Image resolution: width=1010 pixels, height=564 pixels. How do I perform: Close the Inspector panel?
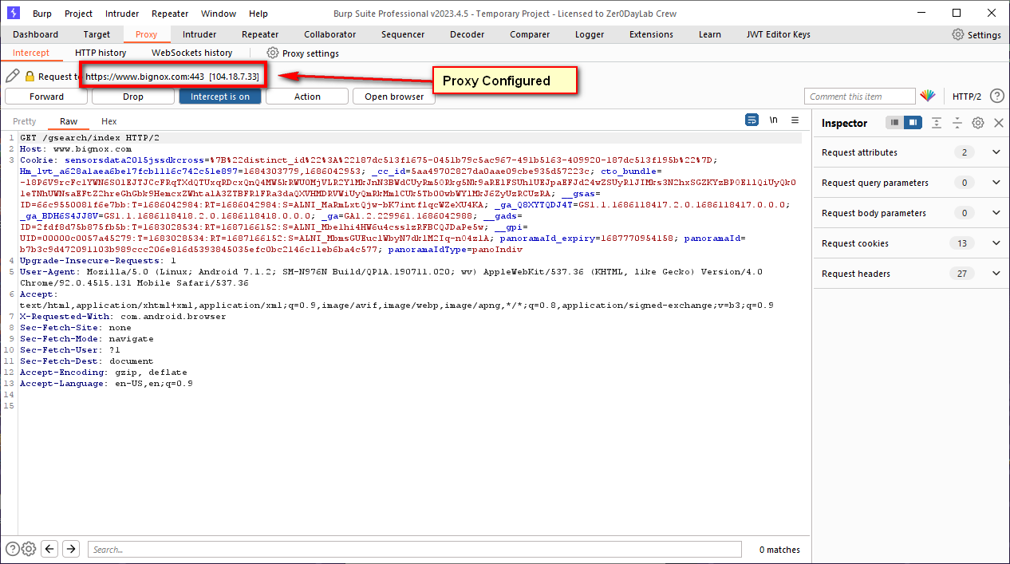[999, 123]
